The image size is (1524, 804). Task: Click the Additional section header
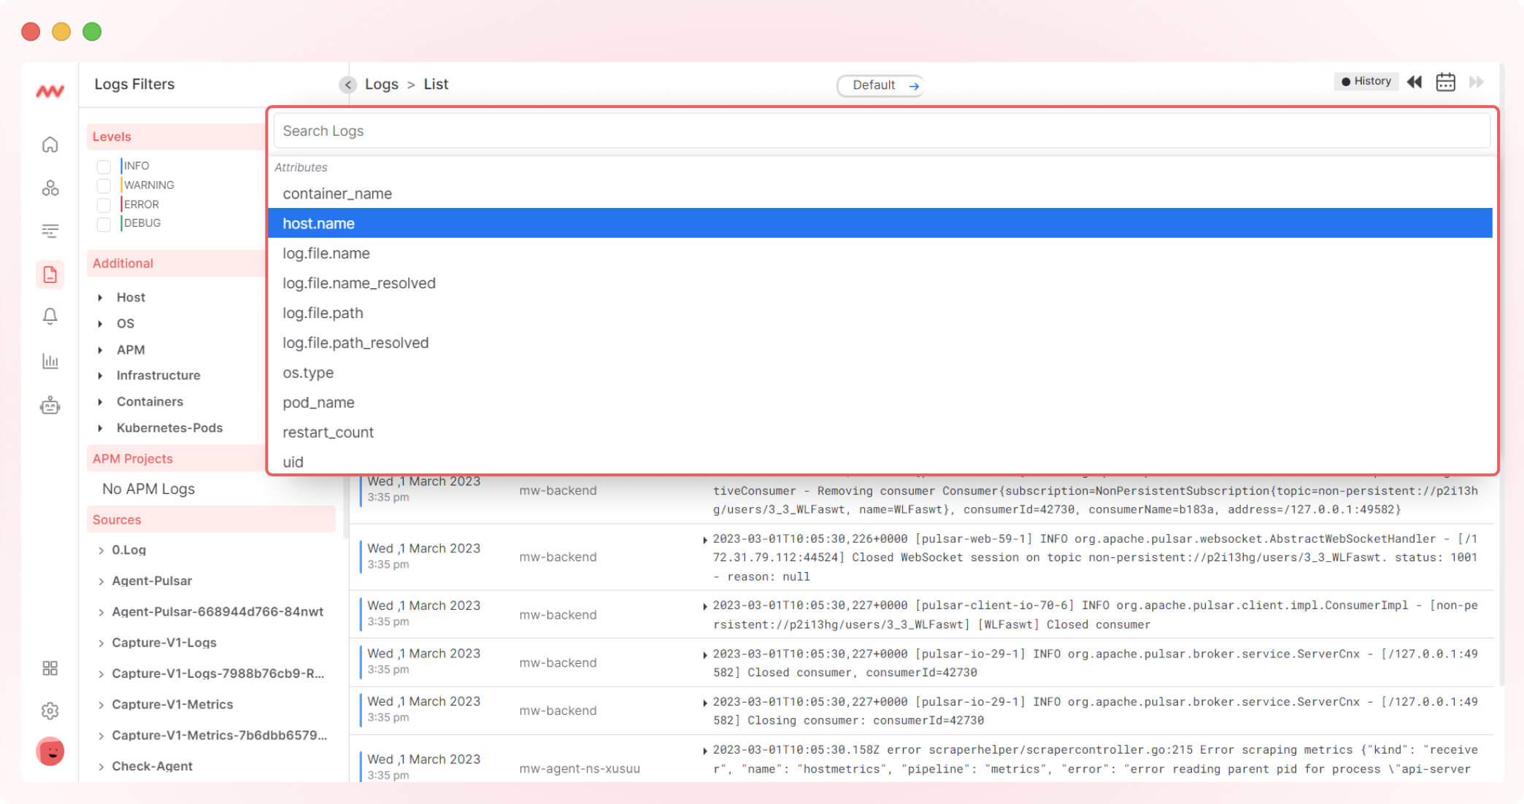coord(175,263)
